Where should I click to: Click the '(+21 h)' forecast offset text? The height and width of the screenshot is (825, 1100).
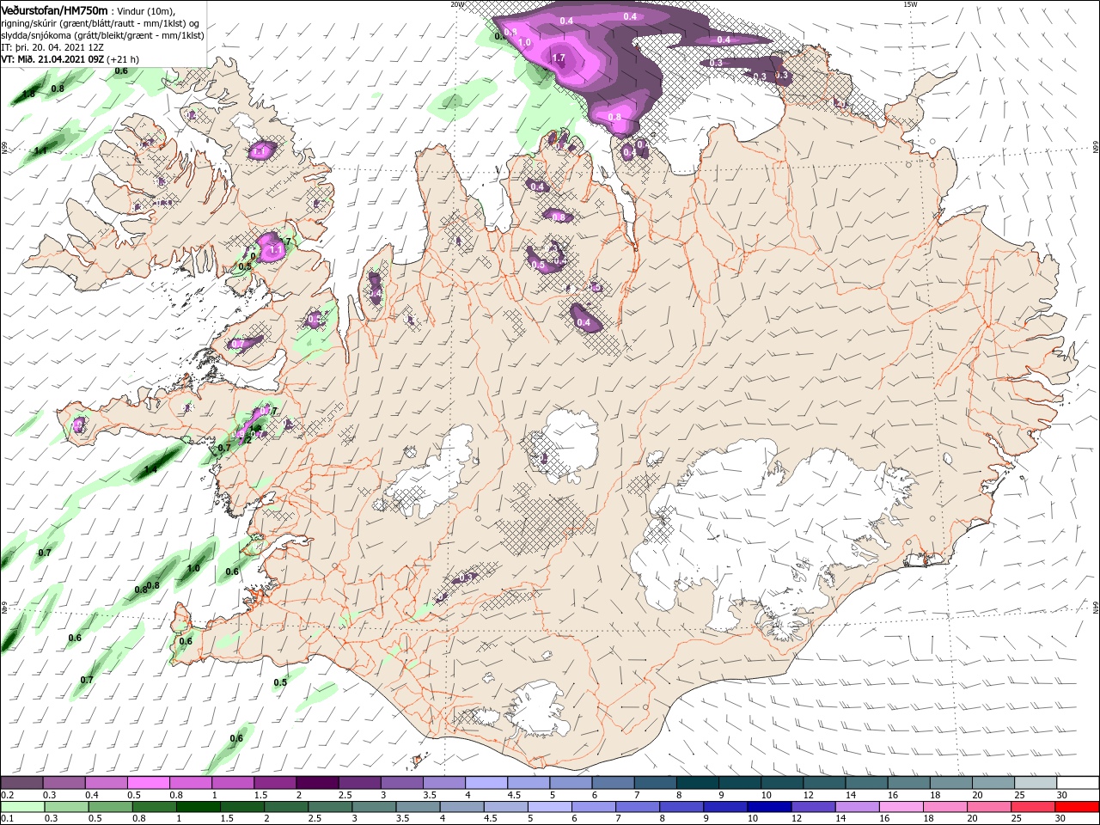pyautogui.click(x=124, y=59)
